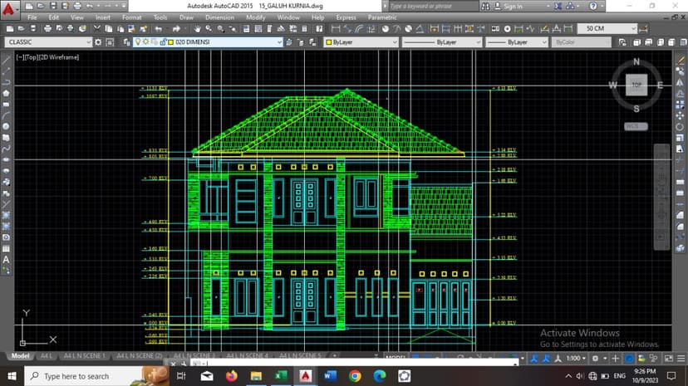The width and height of the screenshot is (688, 386).
Task: Click the Autodesk Exchange Apps X icon
Action: coord(558,6)
